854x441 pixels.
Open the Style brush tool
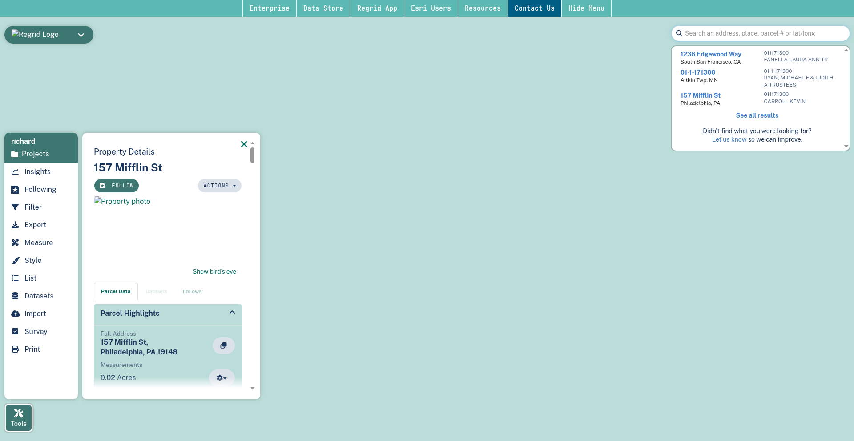pyautogui.click(x=15, y=260)
